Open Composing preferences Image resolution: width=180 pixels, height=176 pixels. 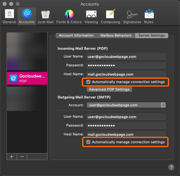click(x=111, y=16)
